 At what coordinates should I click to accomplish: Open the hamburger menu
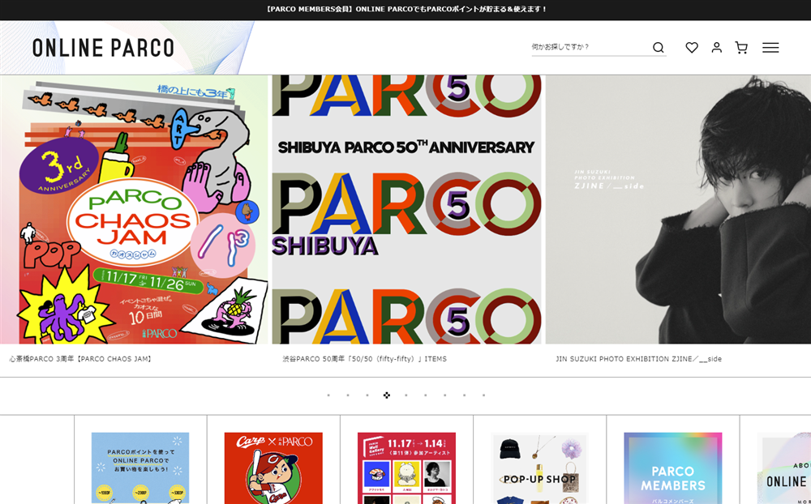coord(770,48)
